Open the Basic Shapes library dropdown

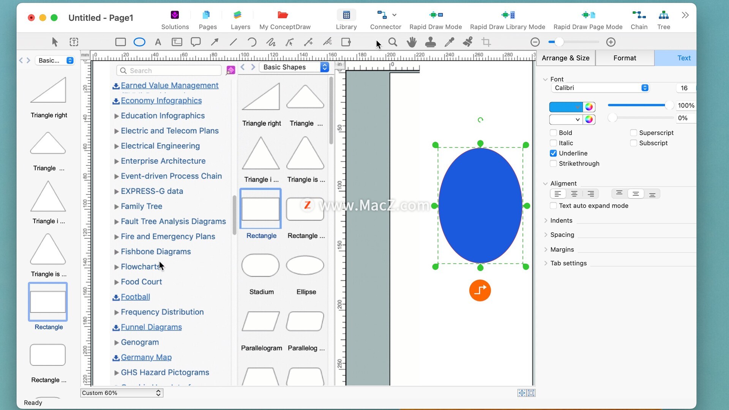point(294,67)
